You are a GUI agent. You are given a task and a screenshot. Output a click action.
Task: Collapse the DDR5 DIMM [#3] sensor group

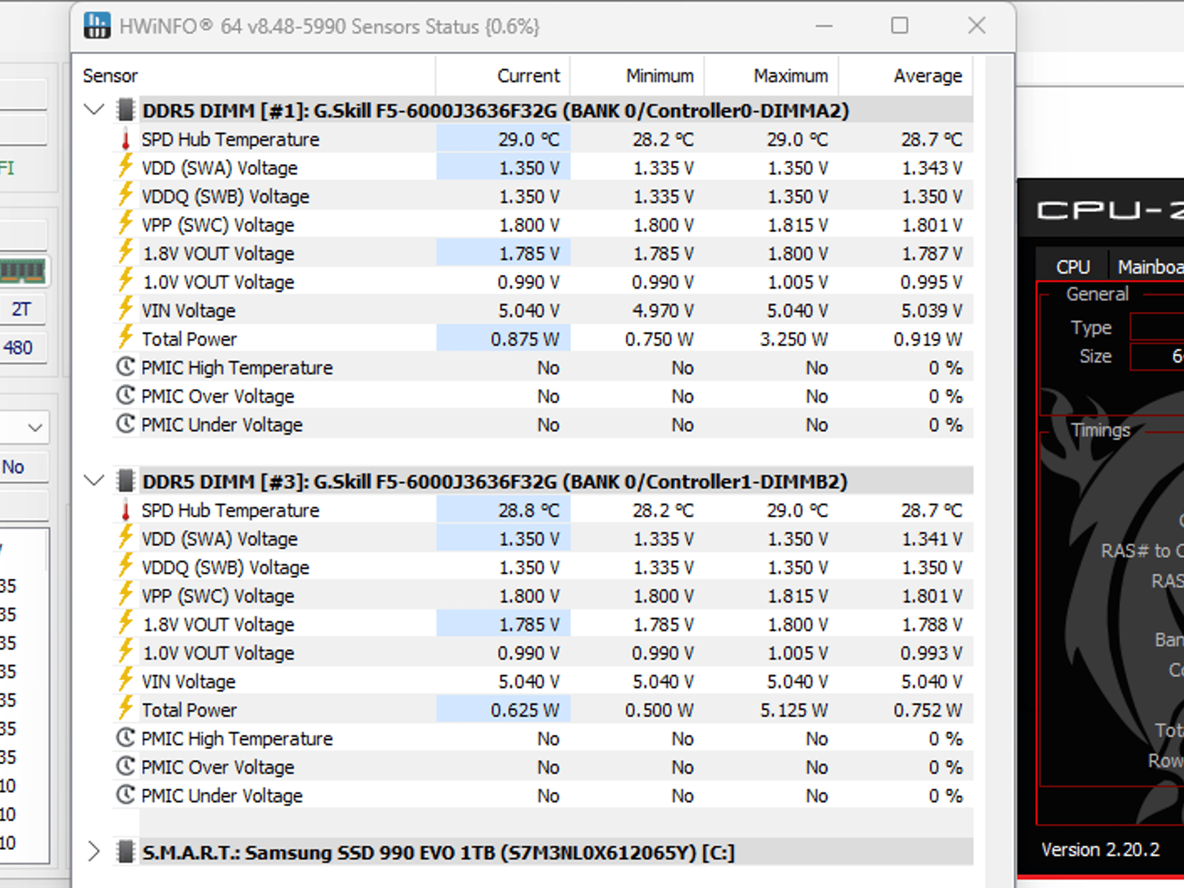[x=94, y=480]
